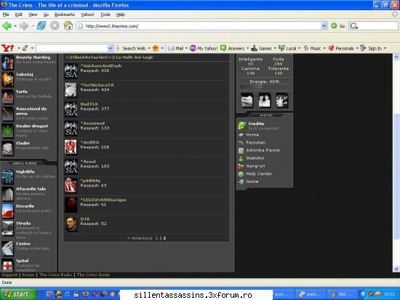400x300 pixels.
Task: Click the Firefox reload button
Action: [x=41, y=25]
